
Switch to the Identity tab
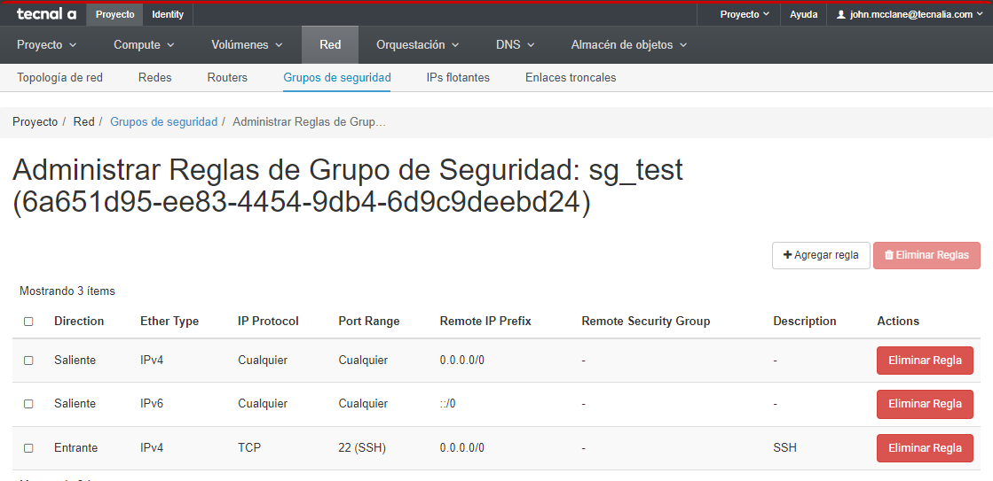pyautogui.click(x=168, y=14)
